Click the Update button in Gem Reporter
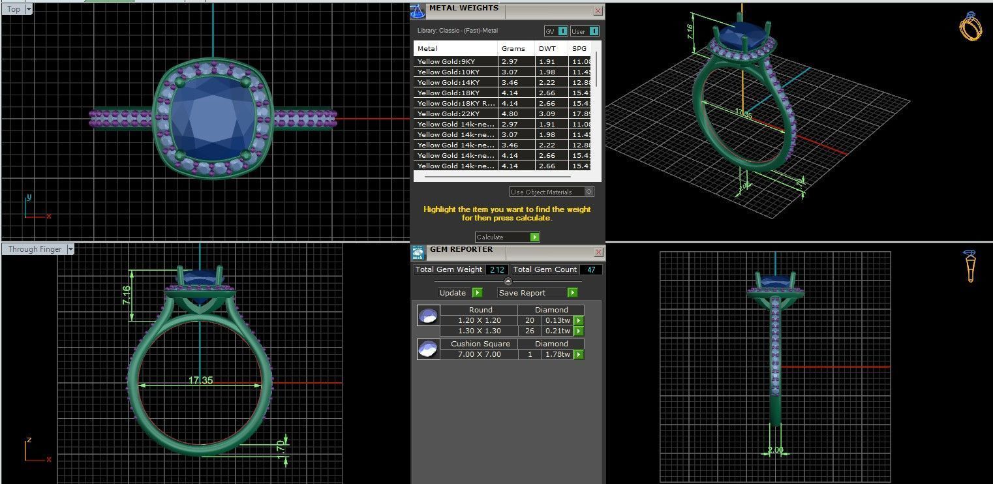This screenshot has width=993, height=484. (x=460, y=293)
